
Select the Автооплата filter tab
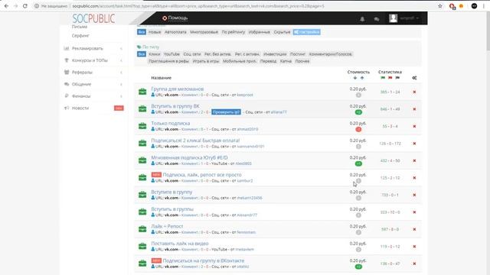175,32
